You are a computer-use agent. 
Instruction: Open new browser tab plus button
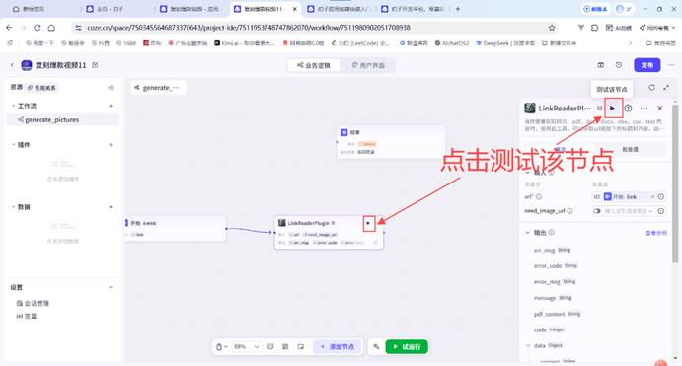458,9
